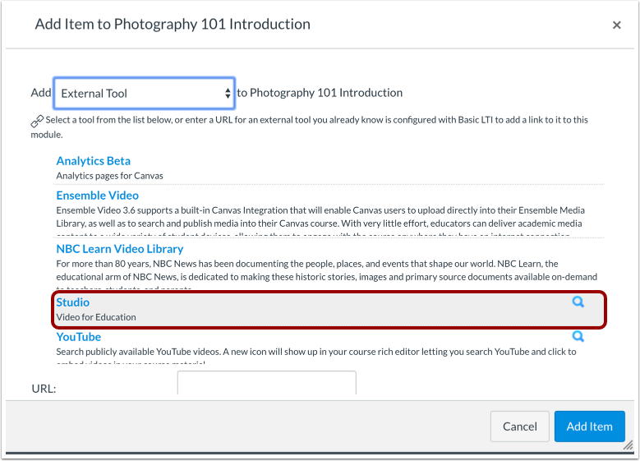Open the External Tool type dropdown
This screenshot has height=461, width=640.
144,93
